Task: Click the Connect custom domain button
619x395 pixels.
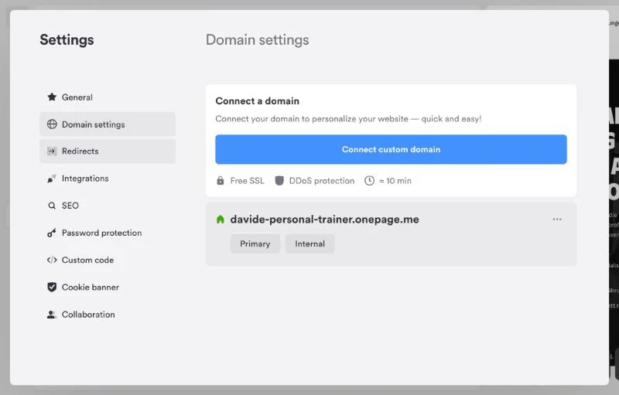Action: pos(391,149)
